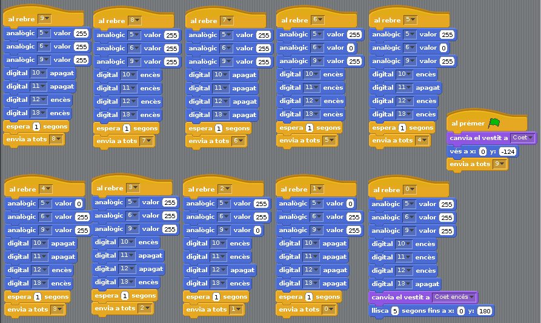The width and height of the screenshot is (541, 323).
Task: Open analògic pin 6 dropdown in 'al rebre 0' script
Action: click(x=409, y=217)
